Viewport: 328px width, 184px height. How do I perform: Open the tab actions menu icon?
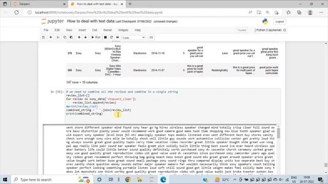(x=5, y=4)
